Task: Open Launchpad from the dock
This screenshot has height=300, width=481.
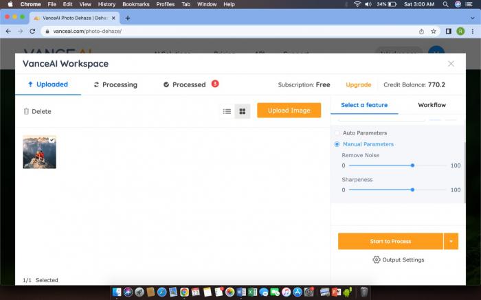Action: click(x=139, y=292)
